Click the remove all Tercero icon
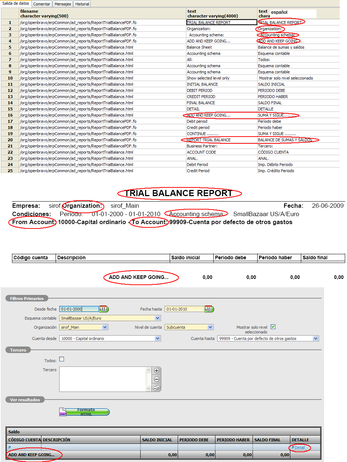The width and height of the screenshot is (347, 462). pyautogui.click(x=156, y=388)
